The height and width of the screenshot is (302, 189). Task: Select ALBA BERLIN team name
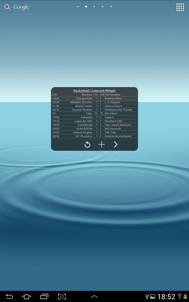point(84,129)
